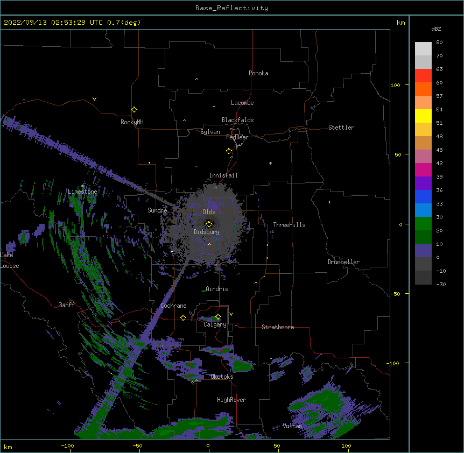Click the RockyMH label
Screen dimensions: 464x453
132,122
